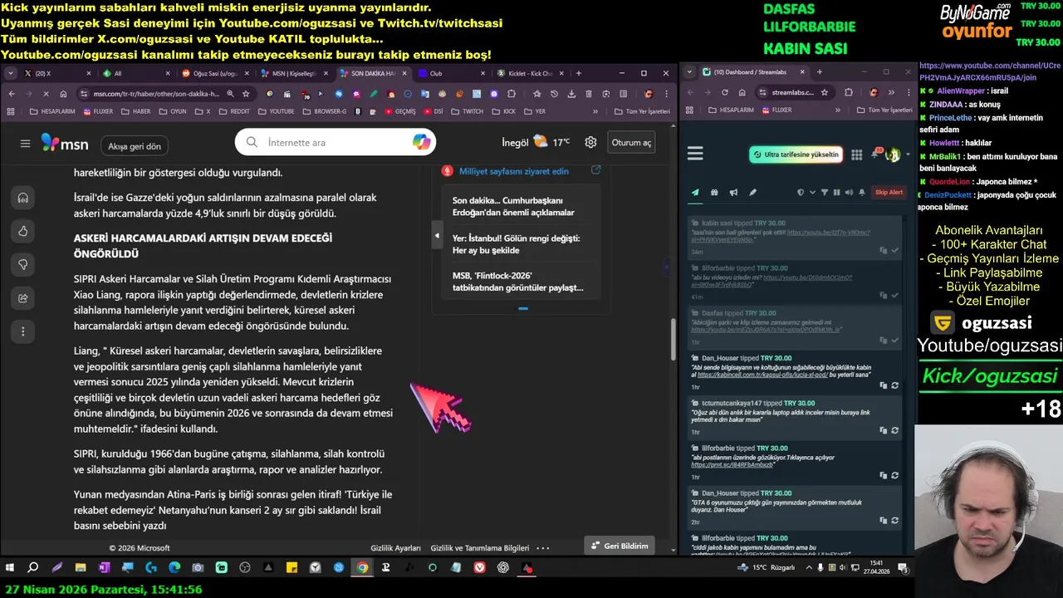Open taskbar notification center icon
Screen dimensions: 1063x598
[x=903, y=568]
